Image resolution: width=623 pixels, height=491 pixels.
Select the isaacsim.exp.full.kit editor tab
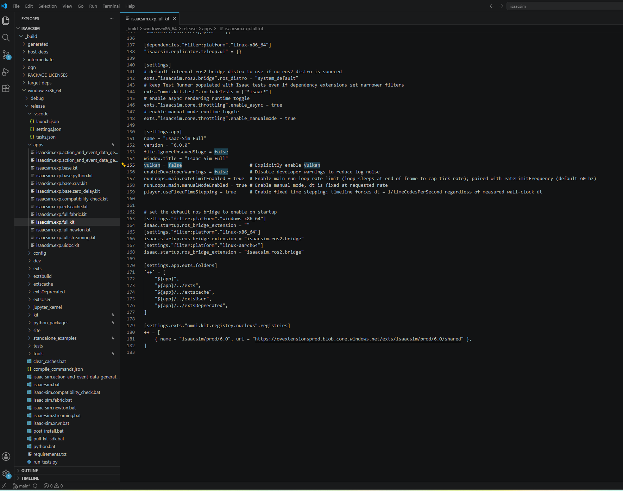tap(150, 19)
